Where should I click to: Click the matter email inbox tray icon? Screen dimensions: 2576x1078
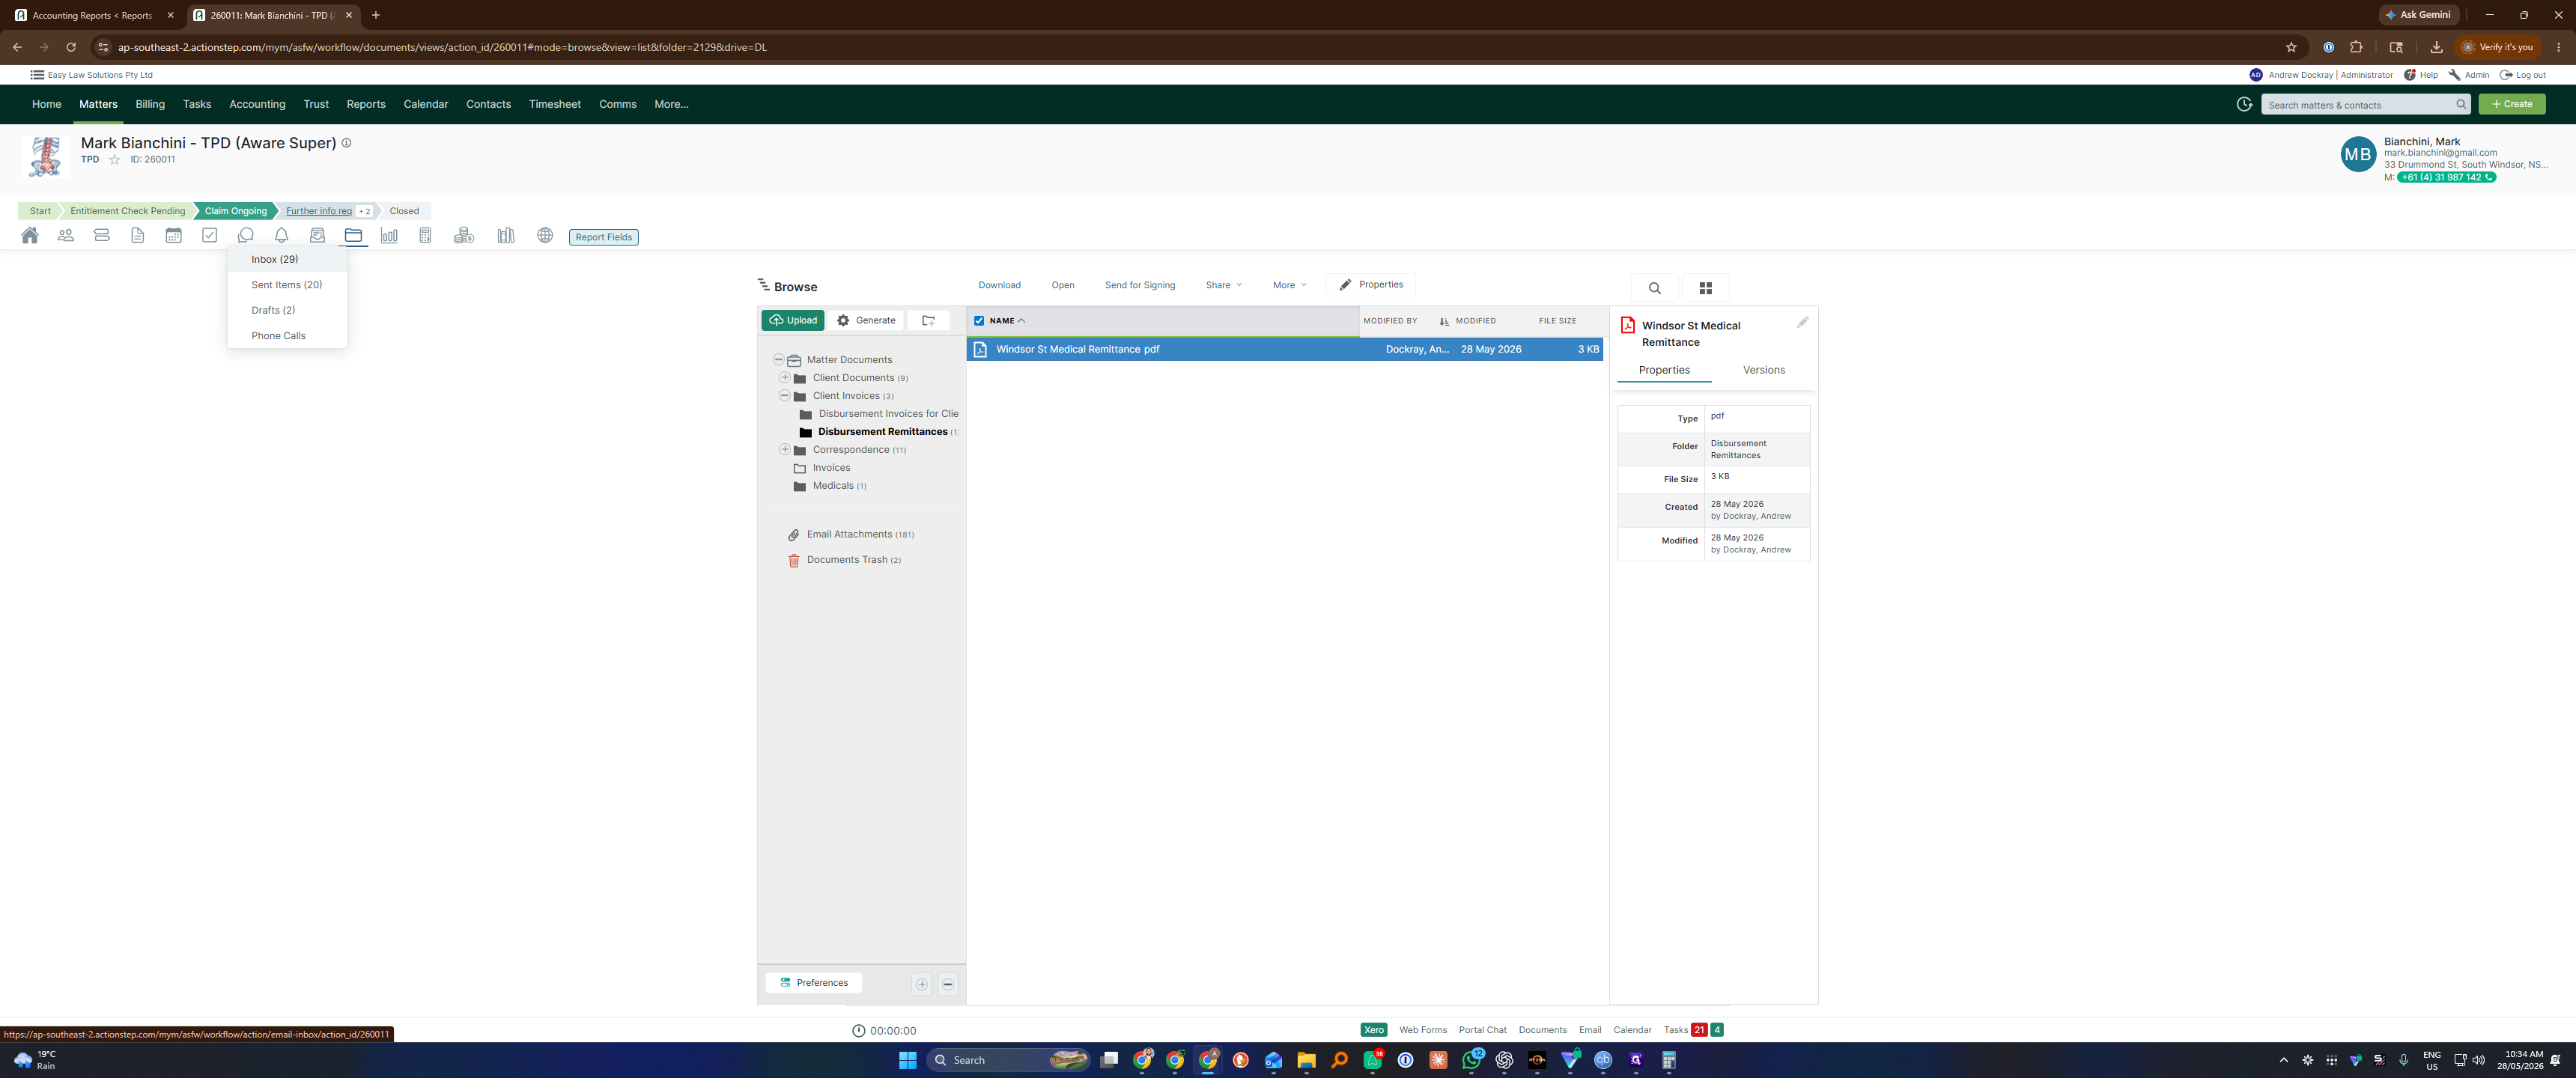tap(318, 236)
